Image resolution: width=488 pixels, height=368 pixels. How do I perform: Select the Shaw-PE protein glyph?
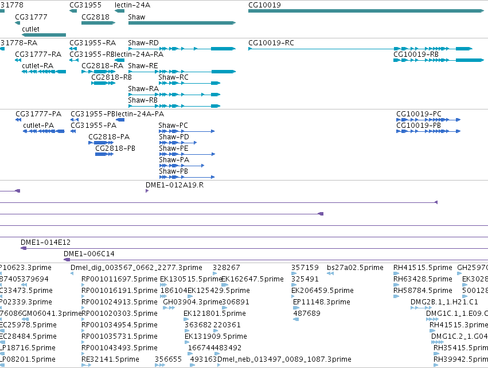(x=187, y=154)
